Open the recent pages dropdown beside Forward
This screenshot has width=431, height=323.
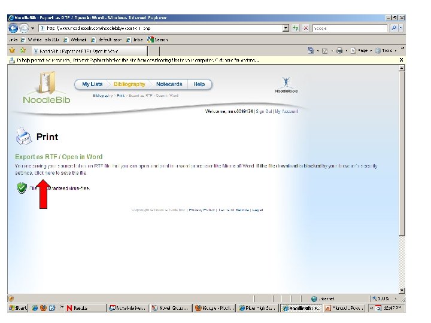(32, 28)
